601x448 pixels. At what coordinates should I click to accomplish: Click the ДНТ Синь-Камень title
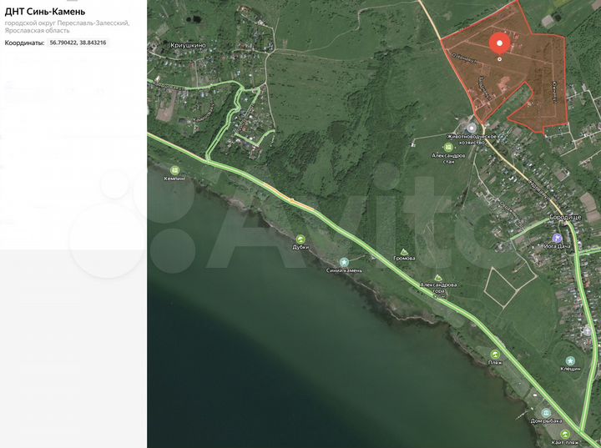coord(45,12)
